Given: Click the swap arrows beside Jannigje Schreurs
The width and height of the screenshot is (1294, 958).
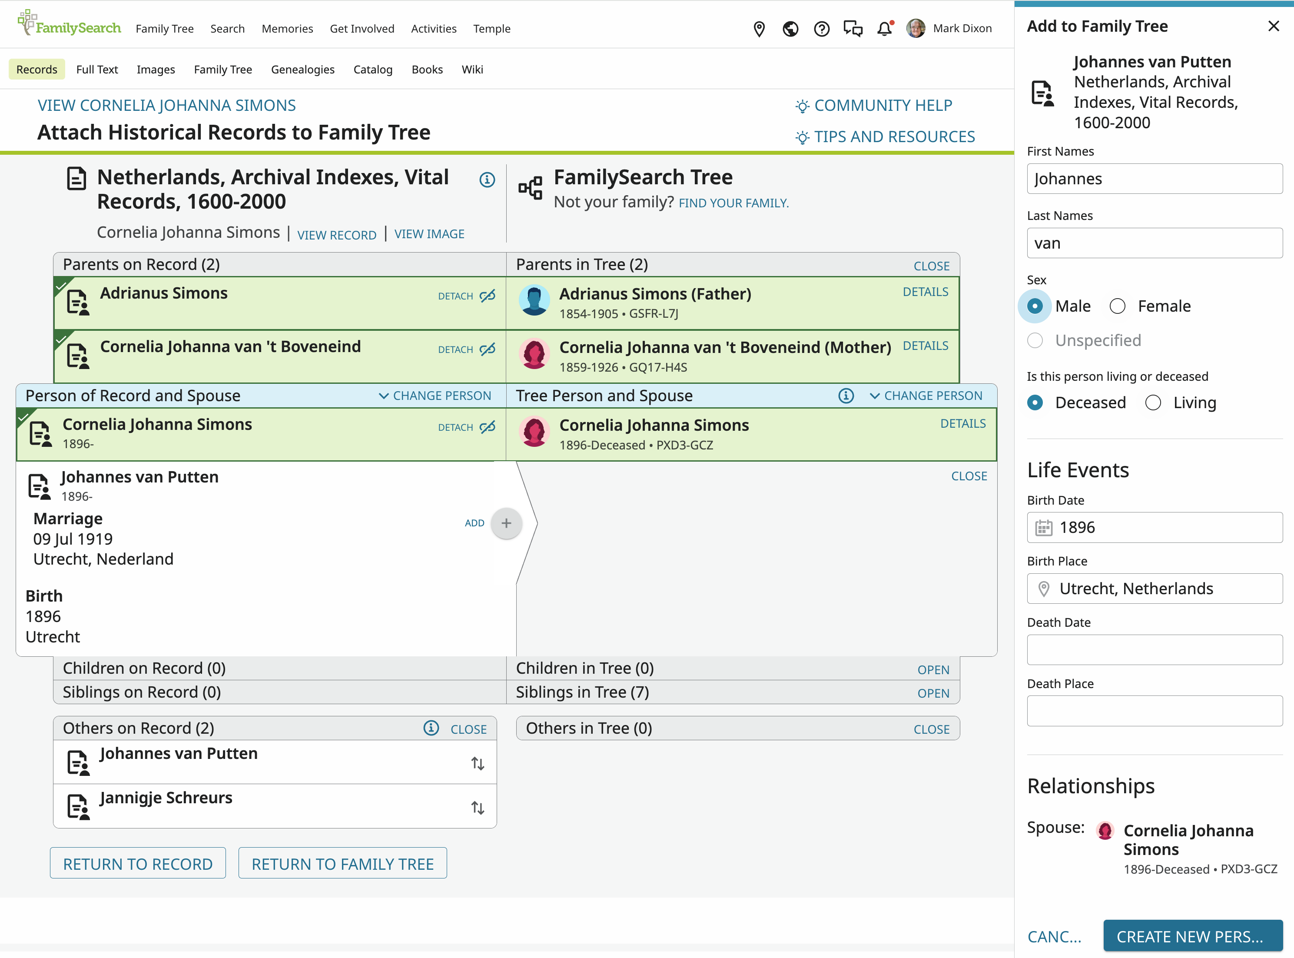Looking at the screenshot, I should [x=478, y=807].
